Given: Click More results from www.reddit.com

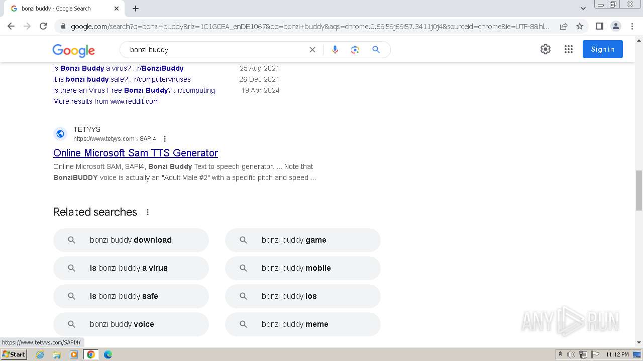Looking at the screenshot, I should pos(106,101).
